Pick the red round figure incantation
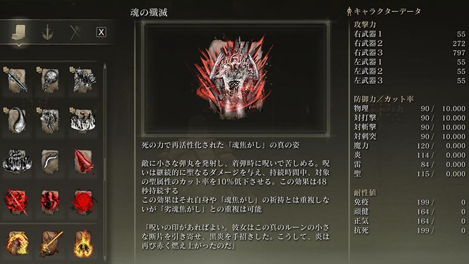Screen dimensions: 469x264 pyautogui.click(x=50, y=202)
